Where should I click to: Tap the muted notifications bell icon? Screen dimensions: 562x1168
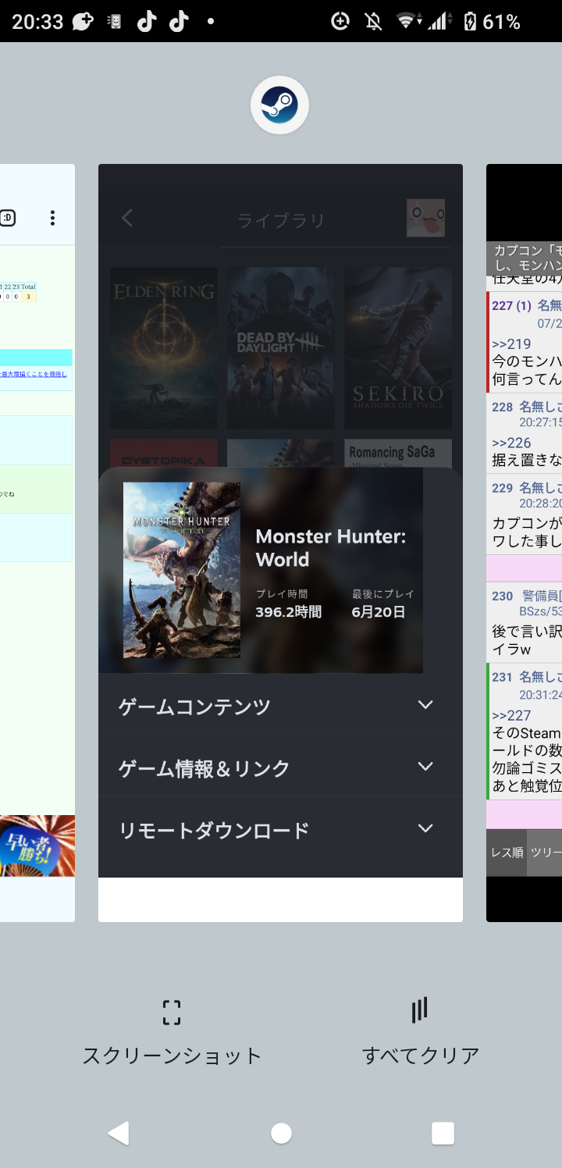click(x=373, y=21)
